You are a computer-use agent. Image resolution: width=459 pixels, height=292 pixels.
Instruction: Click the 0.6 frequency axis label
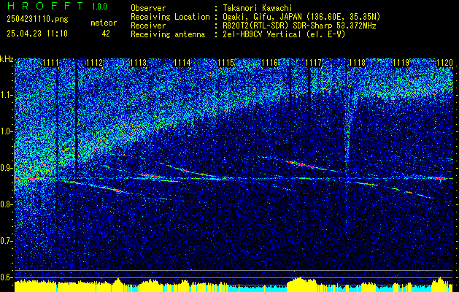5,277
